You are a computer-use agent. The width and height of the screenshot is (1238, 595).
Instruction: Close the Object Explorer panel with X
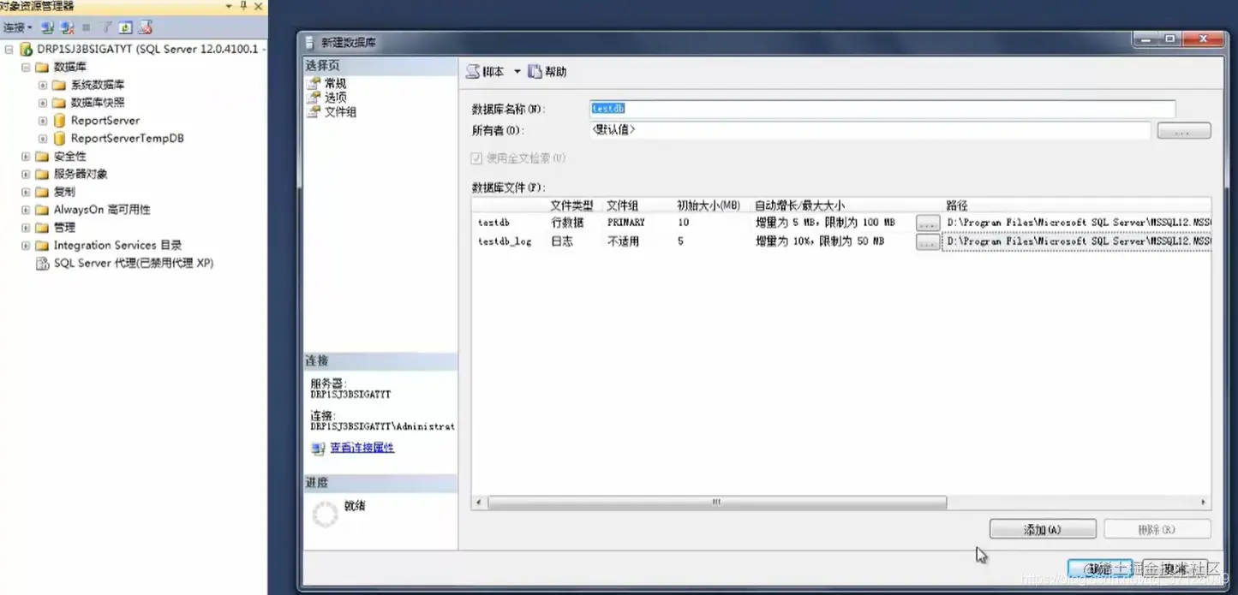click(x=258, y=6)
